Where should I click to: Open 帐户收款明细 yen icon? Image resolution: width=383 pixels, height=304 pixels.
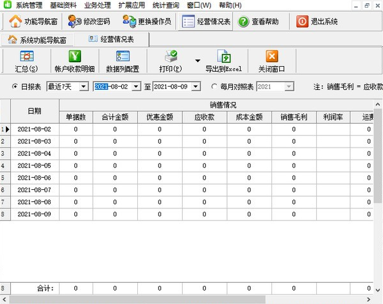(x=75, y=56)
